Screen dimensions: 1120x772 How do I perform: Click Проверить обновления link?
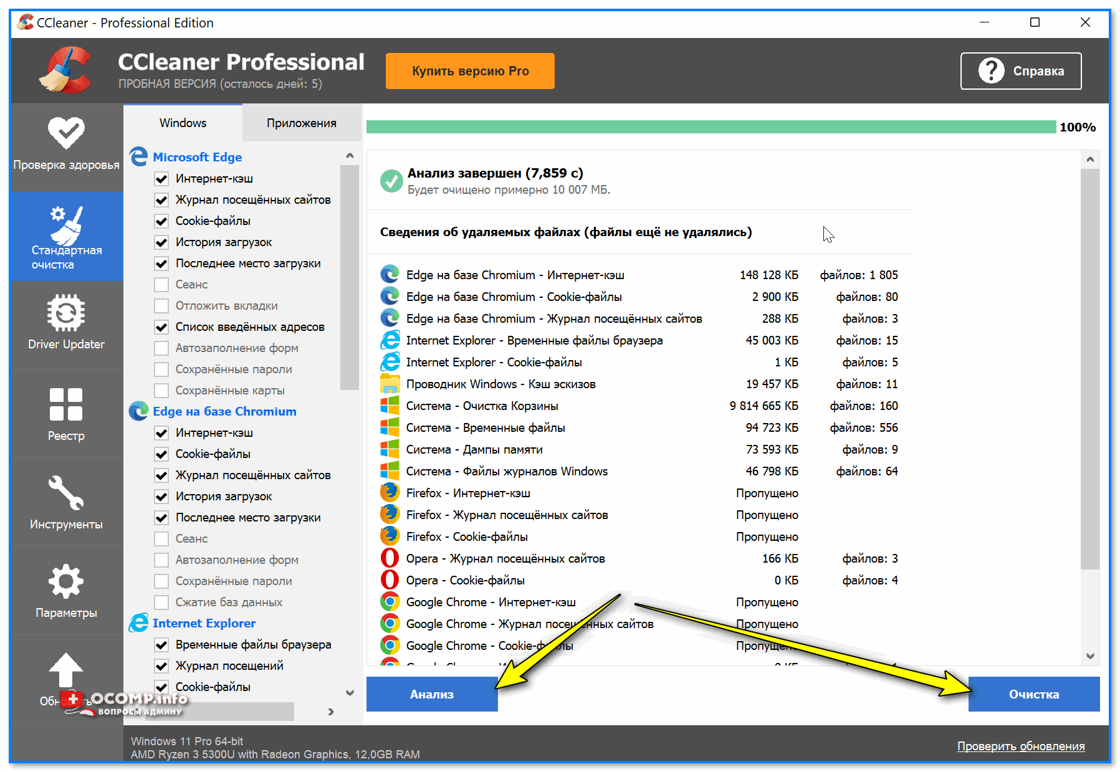point(1021,746)
